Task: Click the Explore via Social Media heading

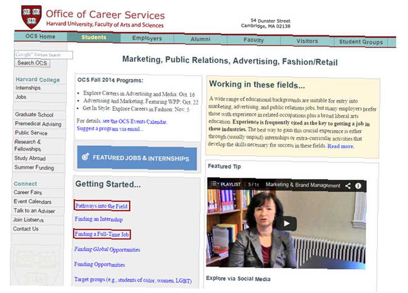Action: tap(238, 279)
